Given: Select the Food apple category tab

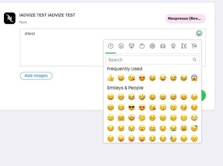Looking at the screenshot, I should [x=142, y=46].
